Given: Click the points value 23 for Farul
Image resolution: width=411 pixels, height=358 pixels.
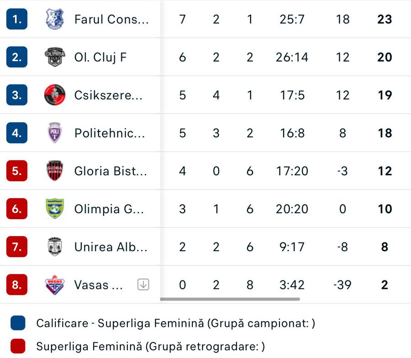Looking at the screenshot, I should 385,19.
